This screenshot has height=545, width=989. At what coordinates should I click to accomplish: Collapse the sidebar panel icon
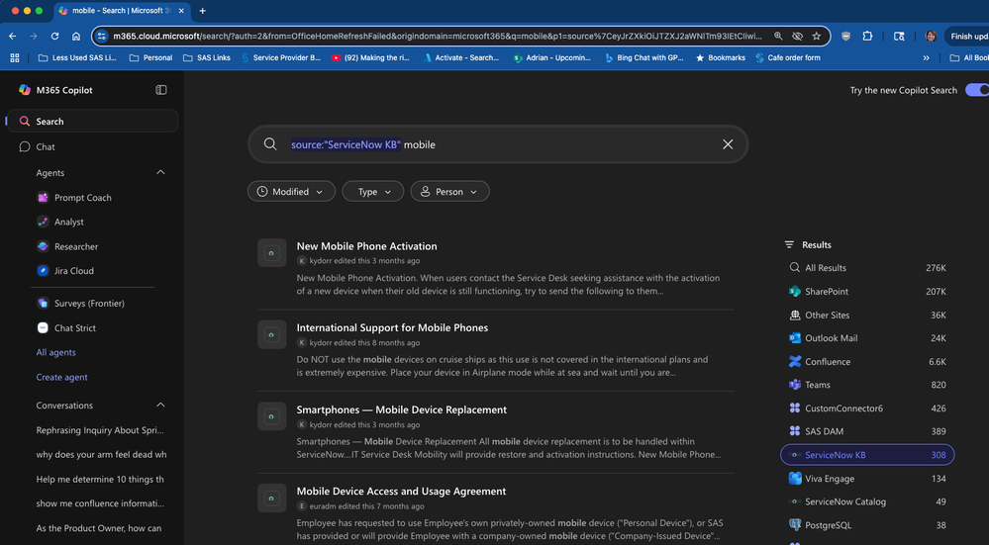click(160, 90)
